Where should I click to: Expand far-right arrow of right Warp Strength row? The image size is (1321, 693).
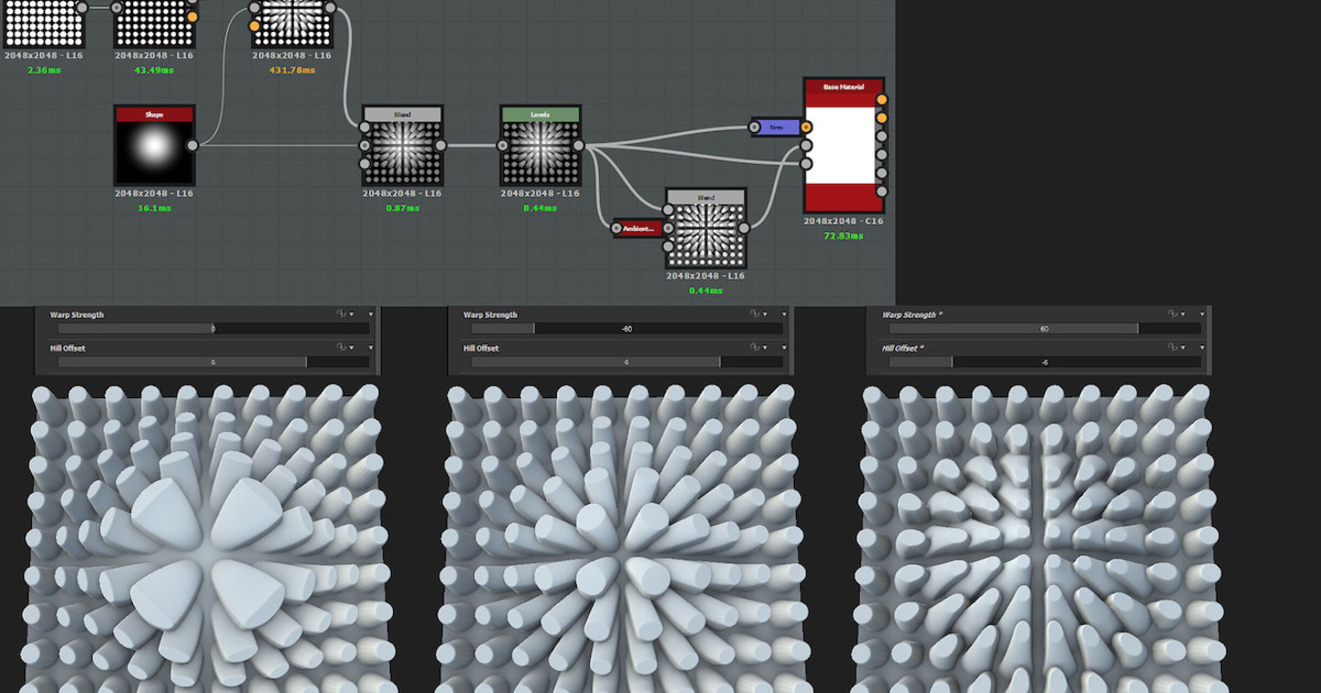(x=1202, y=314)
